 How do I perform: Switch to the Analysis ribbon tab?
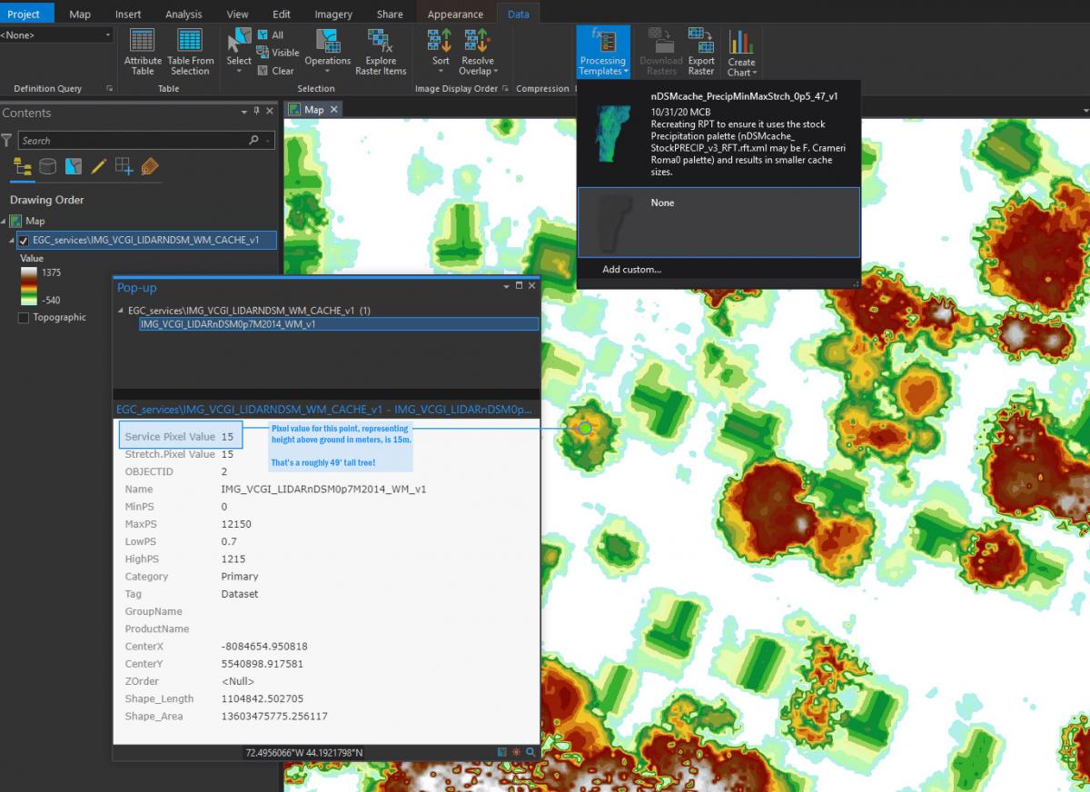(x=183, y=15)
